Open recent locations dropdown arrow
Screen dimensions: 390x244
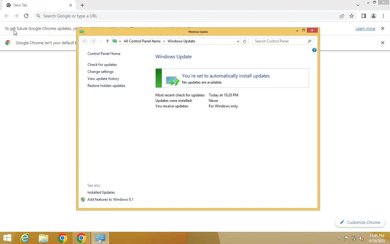101,41
